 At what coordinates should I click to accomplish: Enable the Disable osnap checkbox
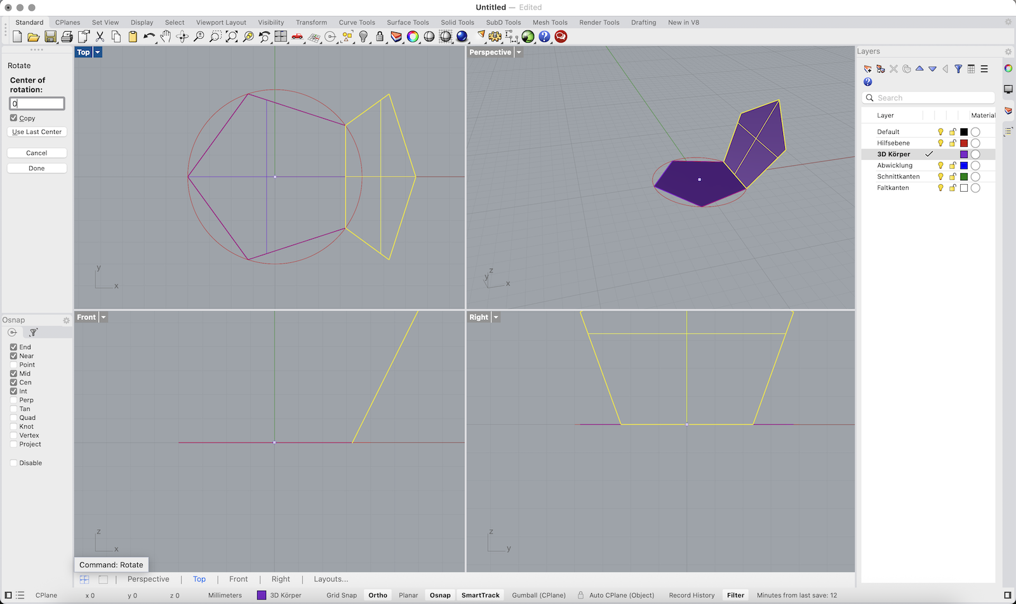(13, 463)
